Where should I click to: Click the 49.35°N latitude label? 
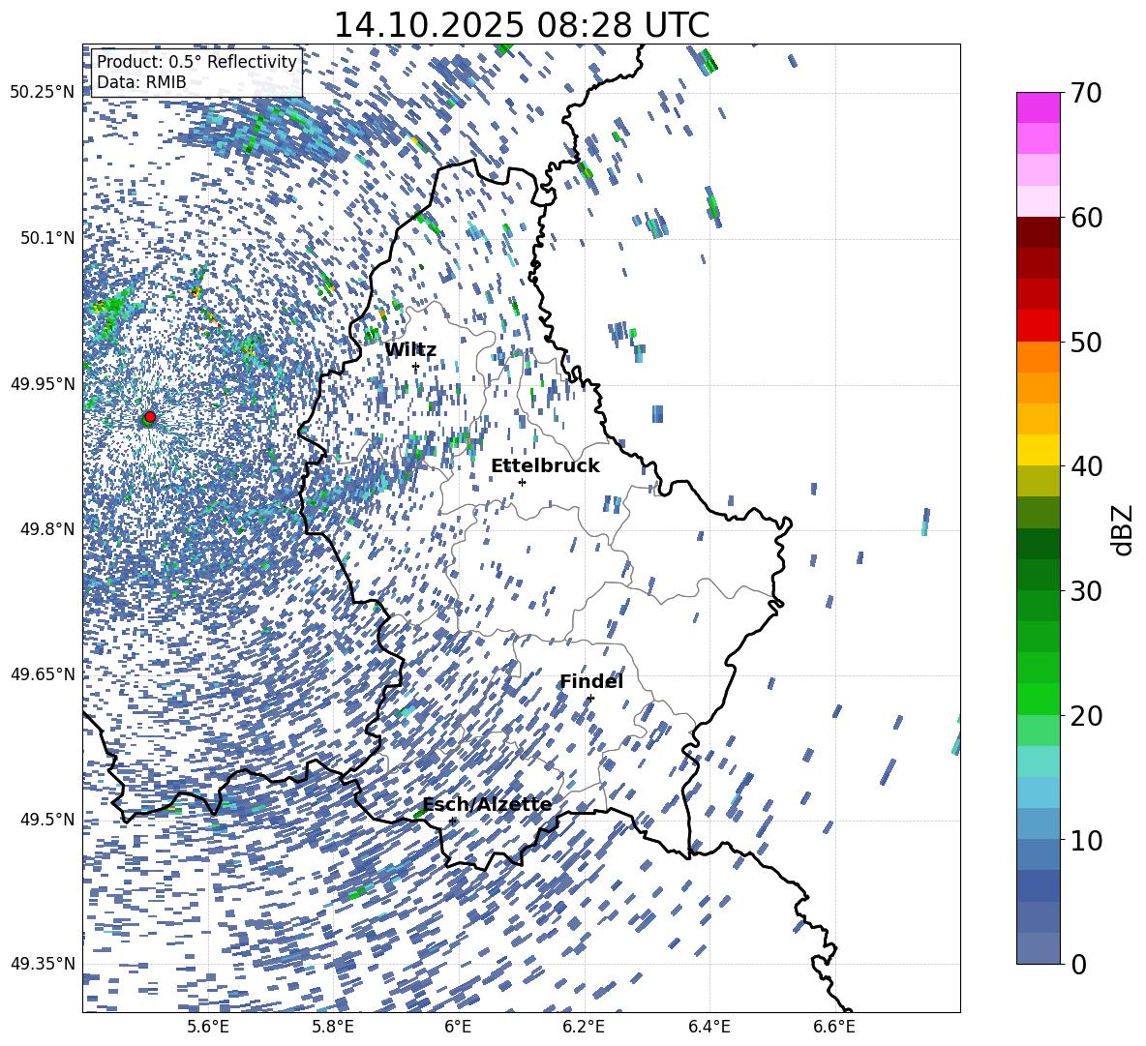coord(44,964)
